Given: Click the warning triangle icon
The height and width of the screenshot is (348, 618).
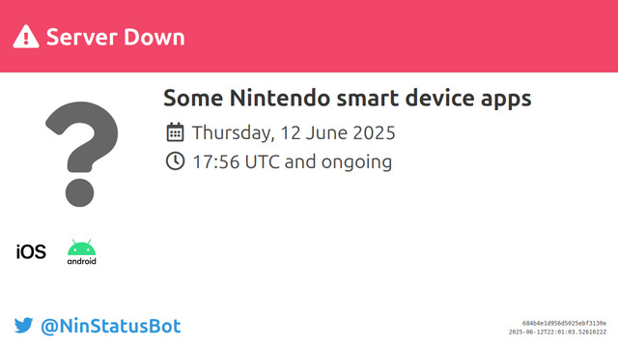Looking at the screenshot, I should tap(26, 37).
